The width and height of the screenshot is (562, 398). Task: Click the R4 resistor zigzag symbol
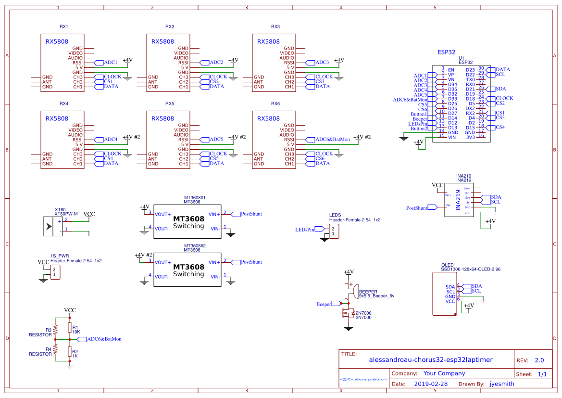pos(56,349)
